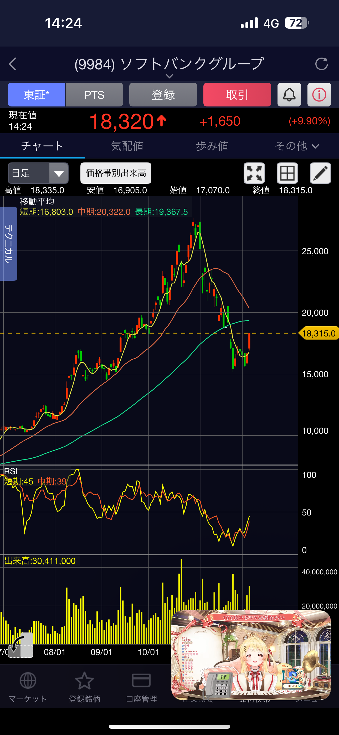This screenshot has width=339, height=735.
Task: Open price alert bell settings
Action: tap(289, 95)
